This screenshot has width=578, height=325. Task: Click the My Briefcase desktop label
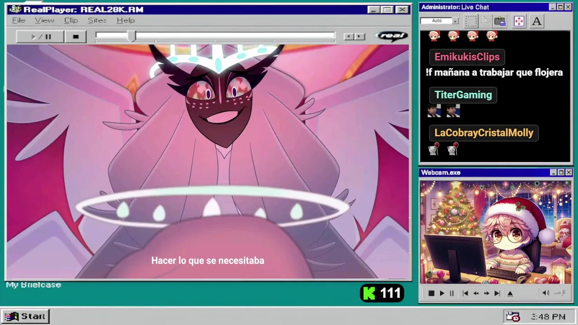(x=33, y=285)
